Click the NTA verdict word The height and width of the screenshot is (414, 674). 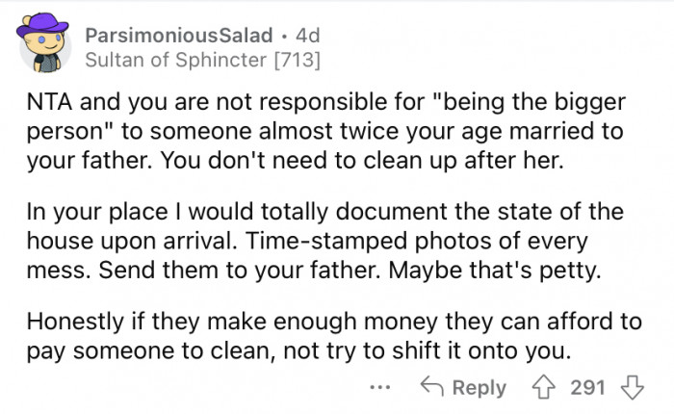49,102
